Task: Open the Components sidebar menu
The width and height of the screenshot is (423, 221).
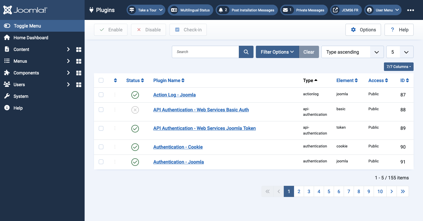Action: coord(26,73)
